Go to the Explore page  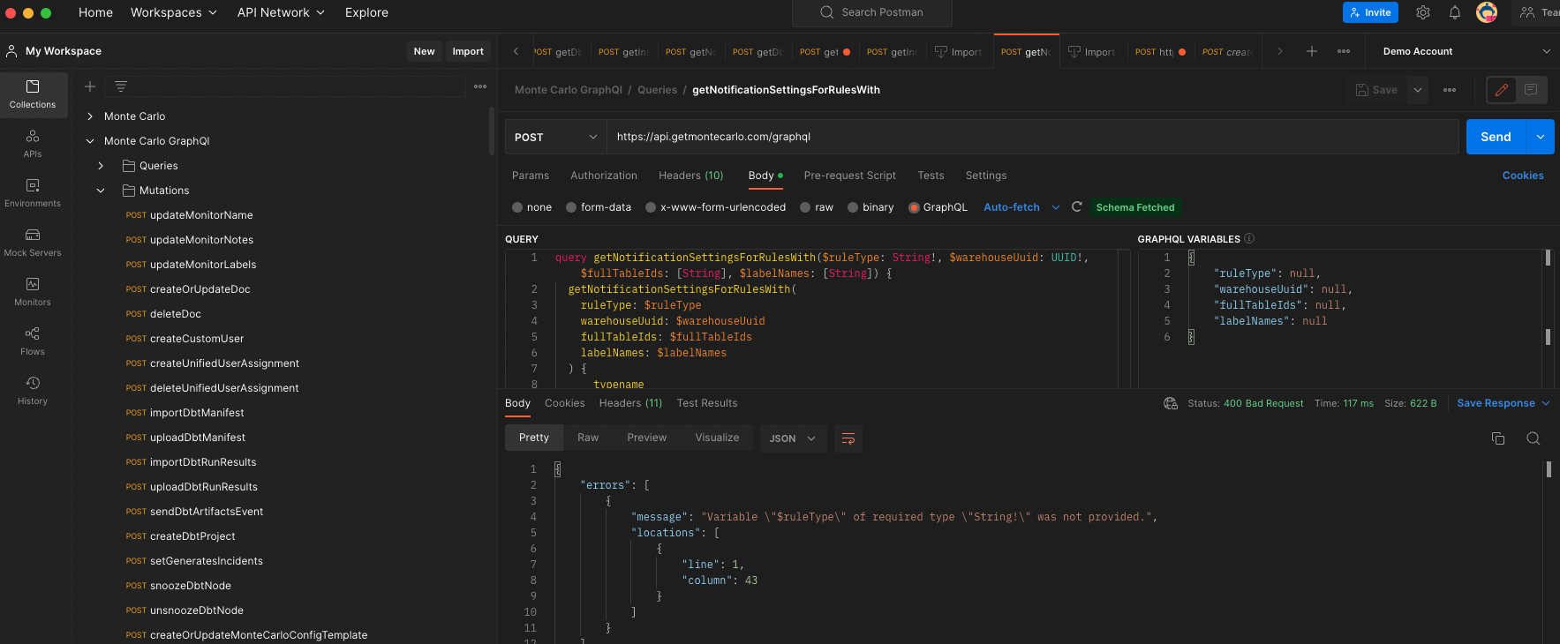pyautogui.click(x=366, y=12)
